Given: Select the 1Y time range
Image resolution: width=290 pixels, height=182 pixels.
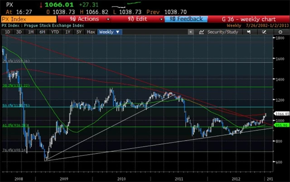Looking at the screenshot, I should coord(68,32).
